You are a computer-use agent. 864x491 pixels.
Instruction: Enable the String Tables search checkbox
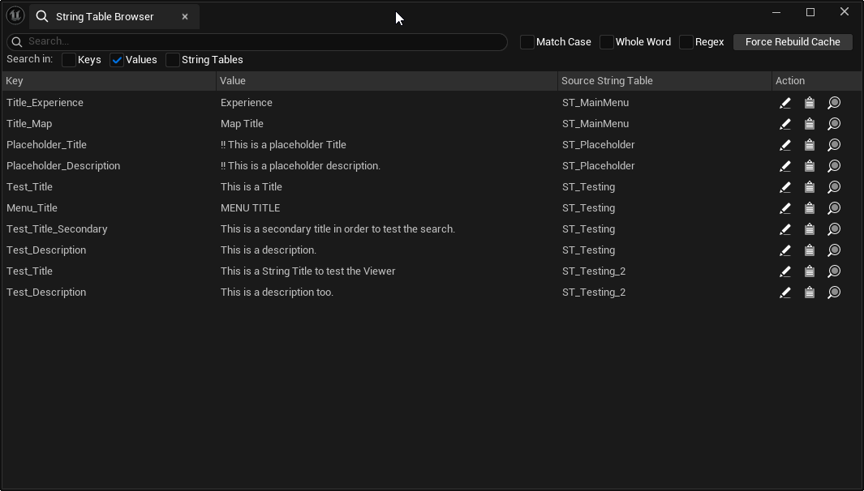click(x=173, y=60)
